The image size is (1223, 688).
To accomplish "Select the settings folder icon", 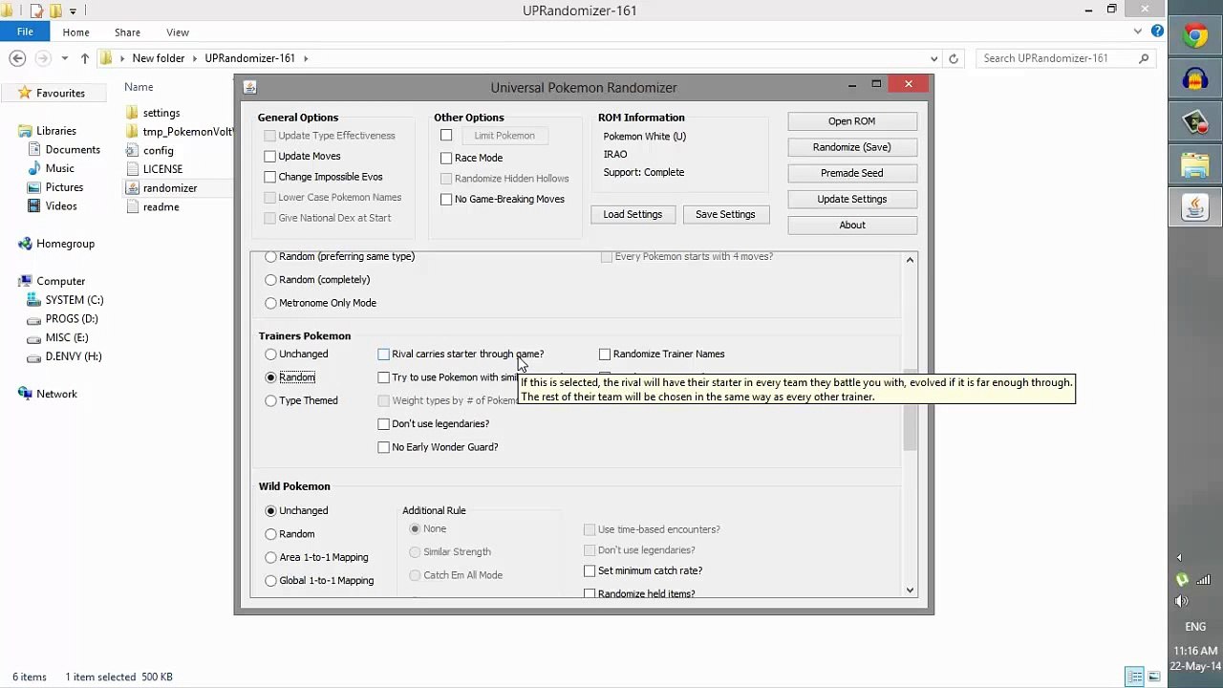I will click(132, 113).
